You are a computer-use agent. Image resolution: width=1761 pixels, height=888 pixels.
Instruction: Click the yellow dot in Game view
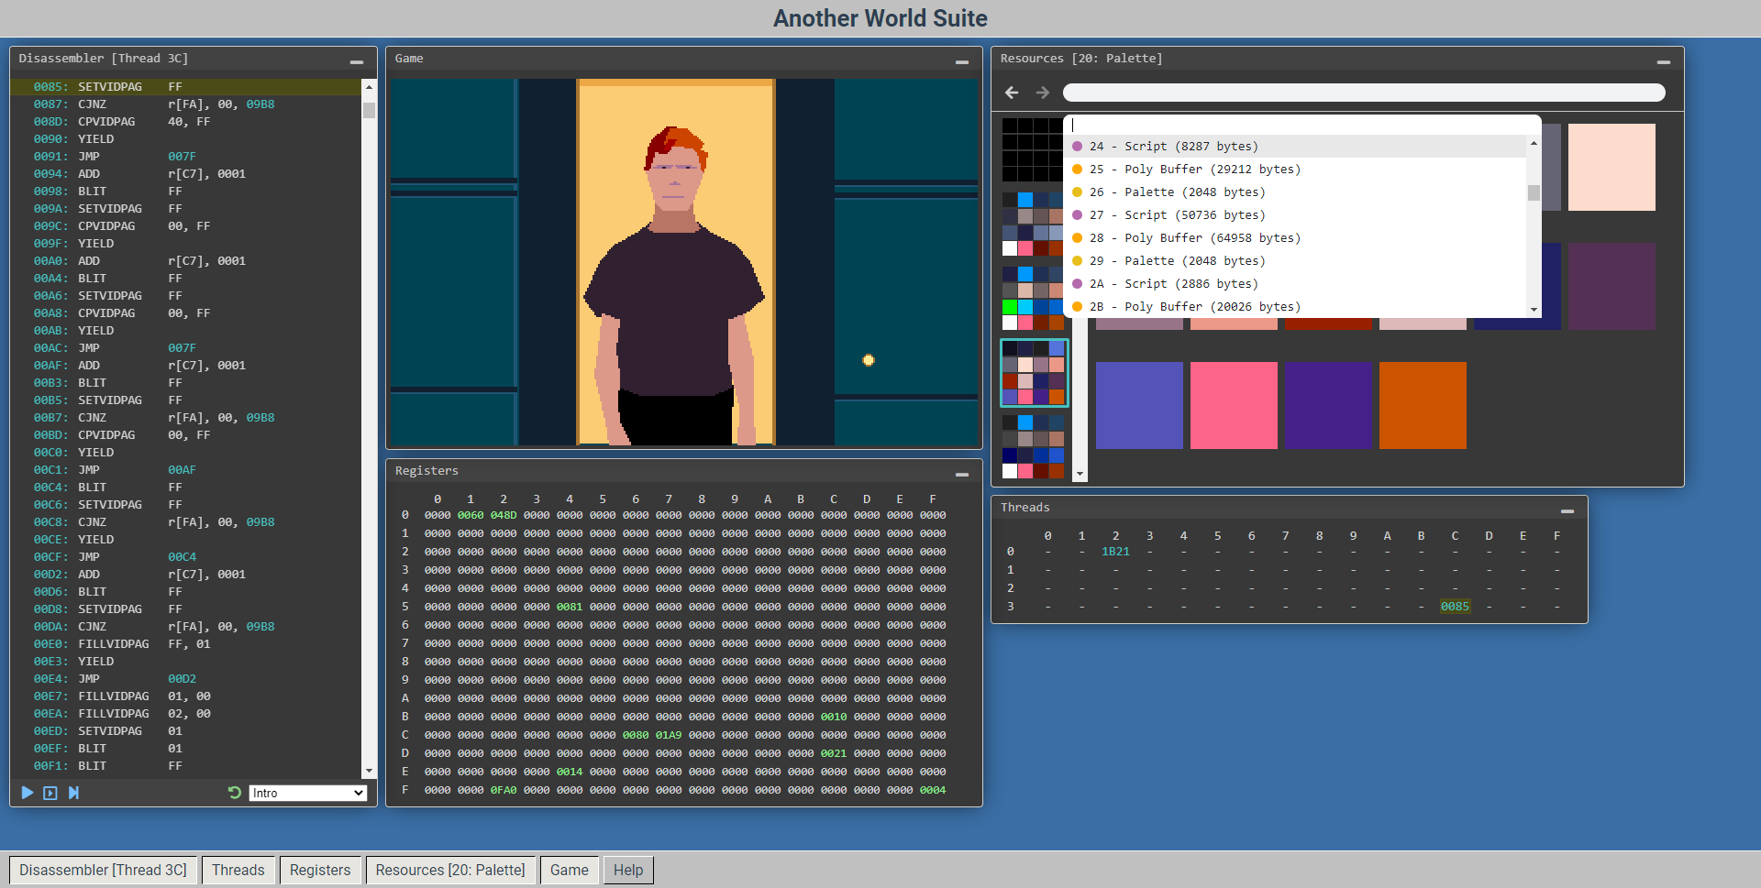tap(869, 360)
